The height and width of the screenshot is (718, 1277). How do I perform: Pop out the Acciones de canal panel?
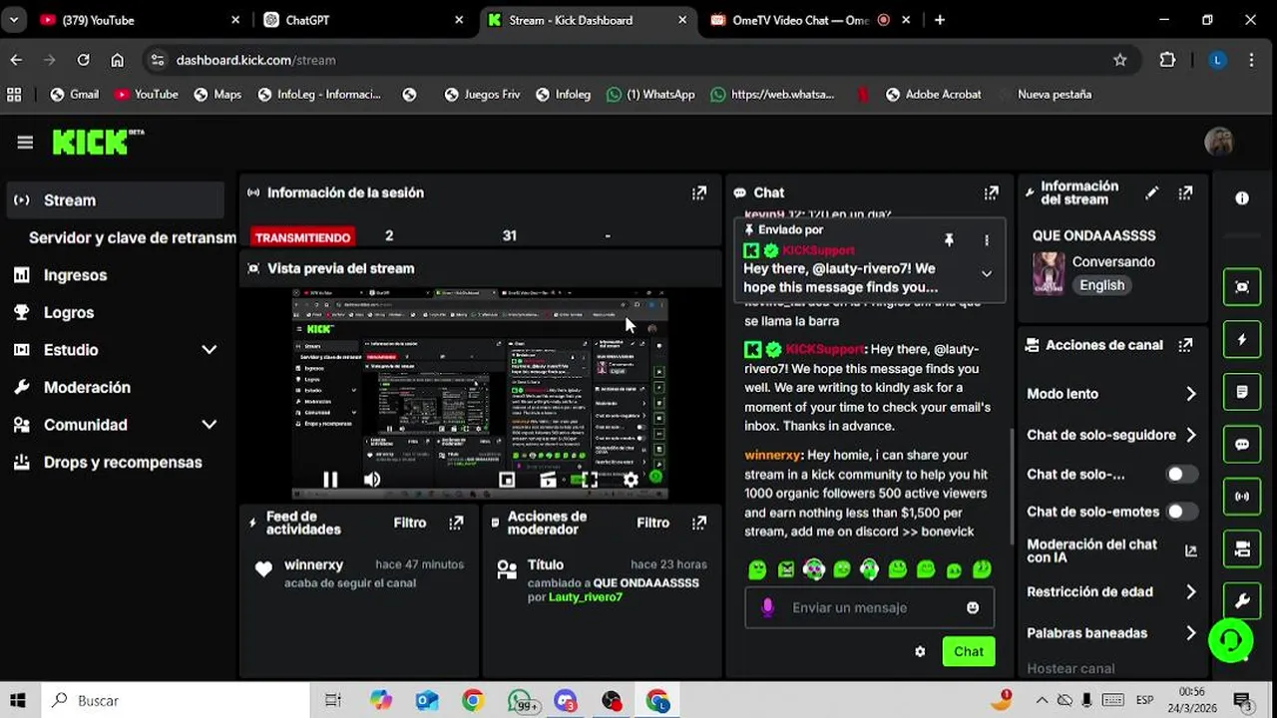(1185, 345)
